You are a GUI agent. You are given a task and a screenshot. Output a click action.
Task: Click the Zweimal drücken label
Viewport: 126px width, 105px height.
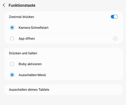coord(22,17)
